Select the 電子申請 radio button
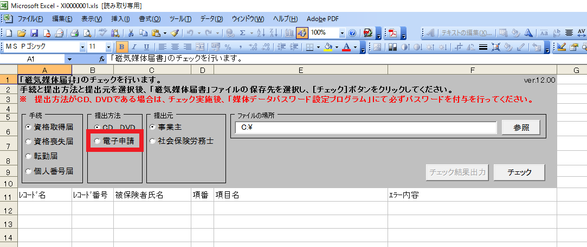587x247 pixels. [98, 141]
